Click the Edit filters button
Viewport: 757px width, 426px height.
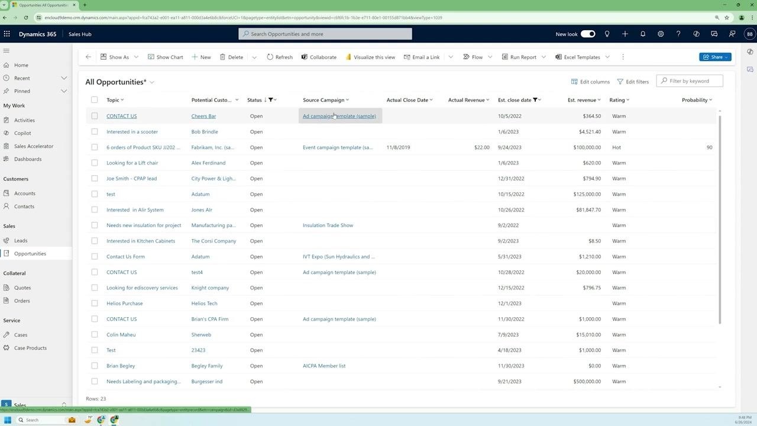click(633, 82)
